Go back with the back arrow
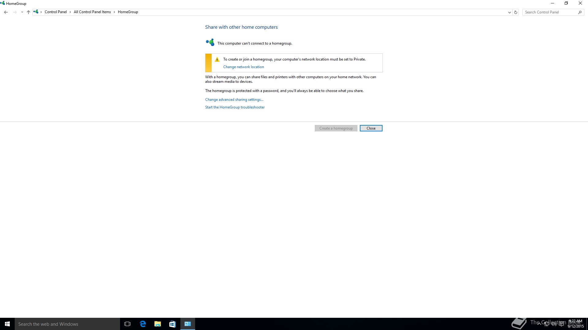Viewport: 588px width, 330px height. click(x=6, y=12)
